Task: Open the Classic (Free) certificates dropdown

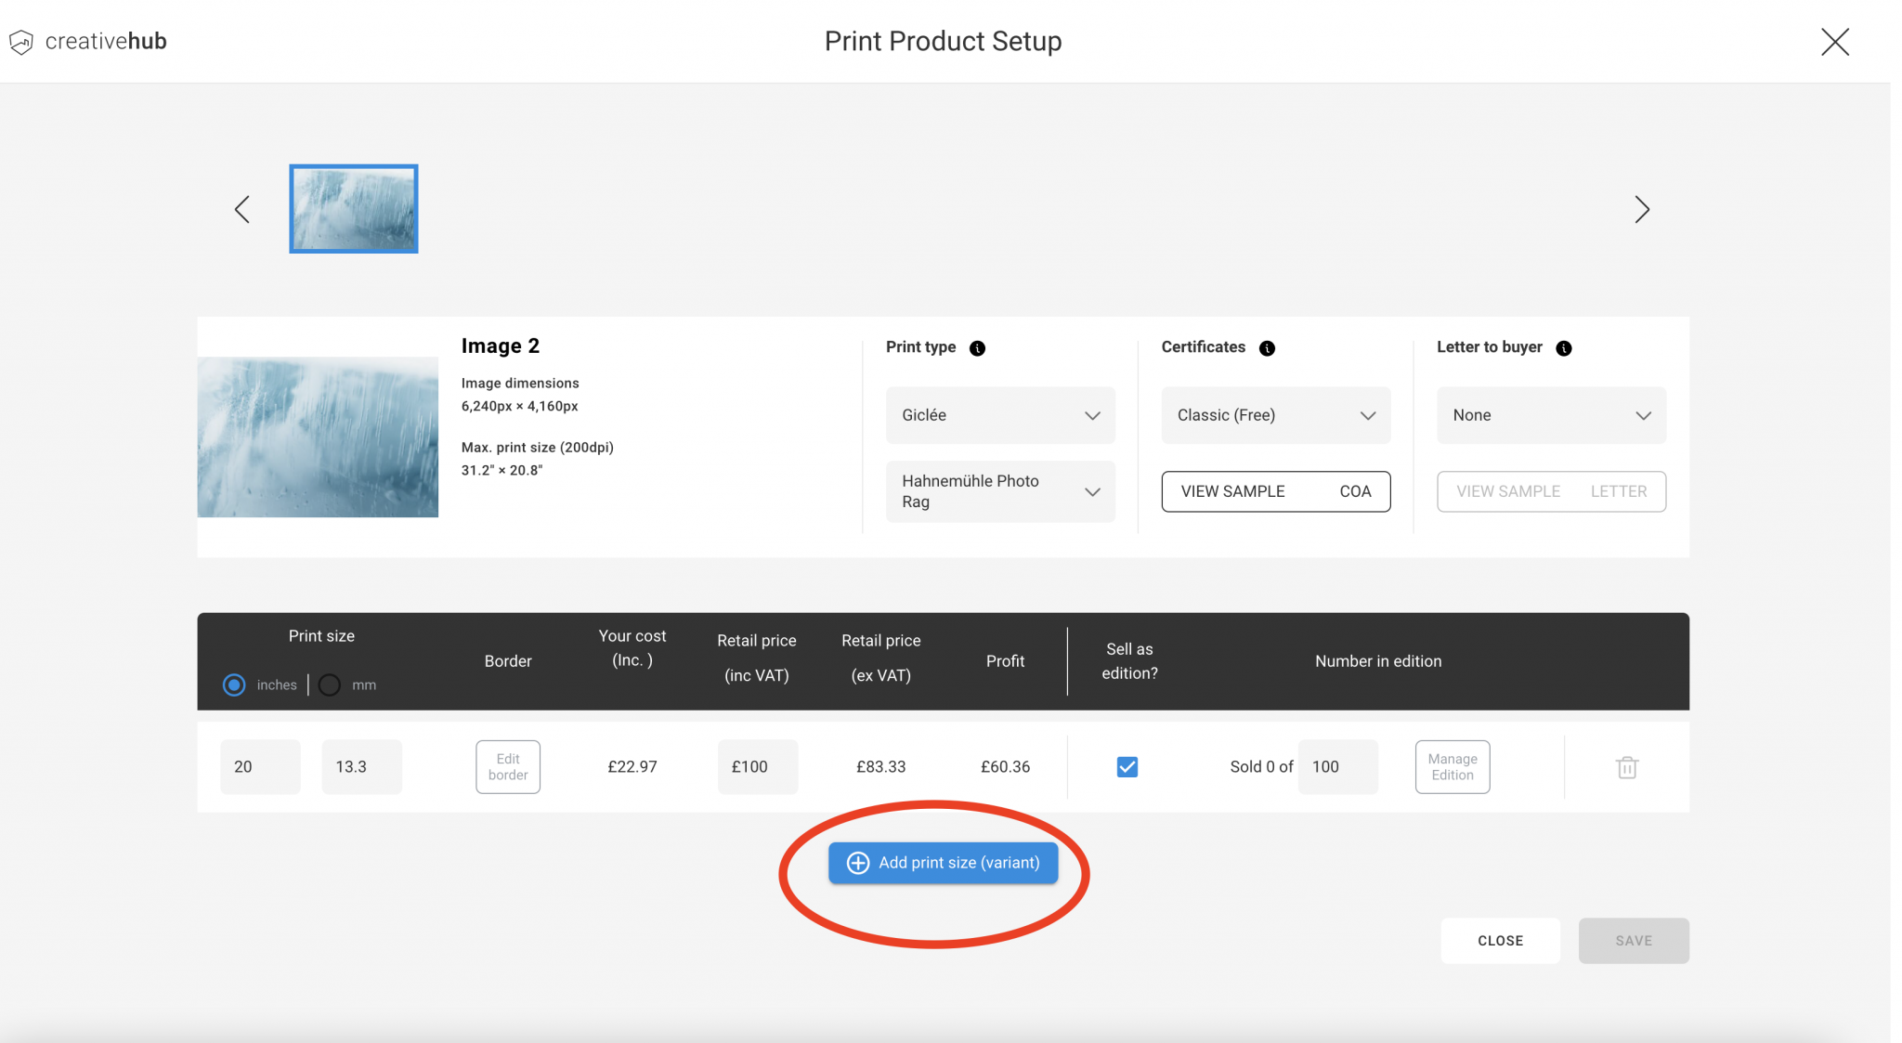Action: 1276,415
